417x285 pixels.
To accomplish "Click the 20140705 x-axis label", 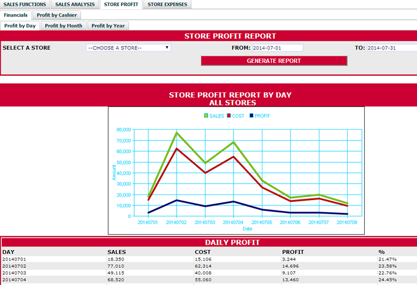I will pos(262,223).
